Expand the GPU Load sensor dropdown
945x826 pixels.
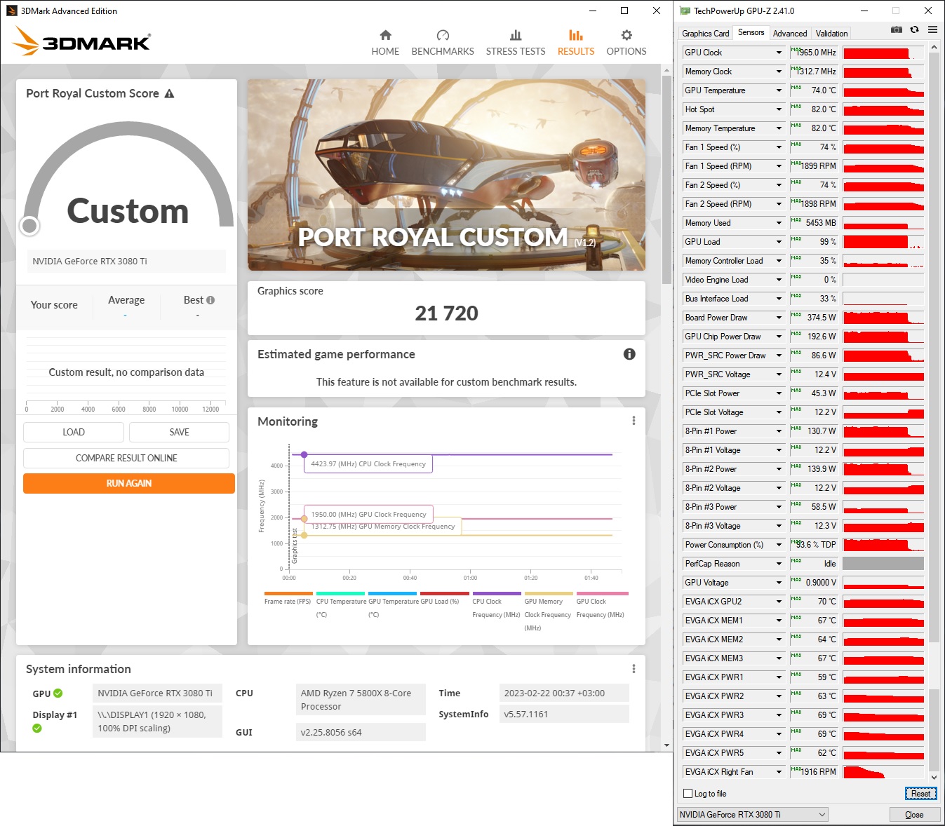tap(779, 242)
